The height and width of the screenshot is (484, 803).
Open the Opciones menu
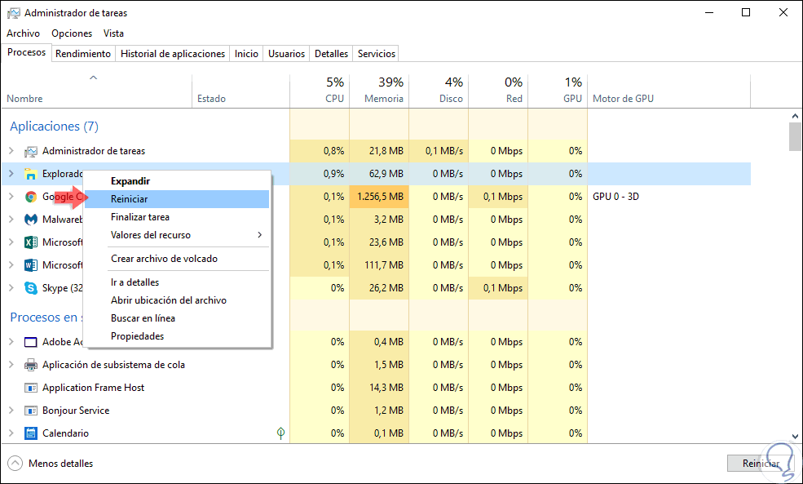(72, 33)
